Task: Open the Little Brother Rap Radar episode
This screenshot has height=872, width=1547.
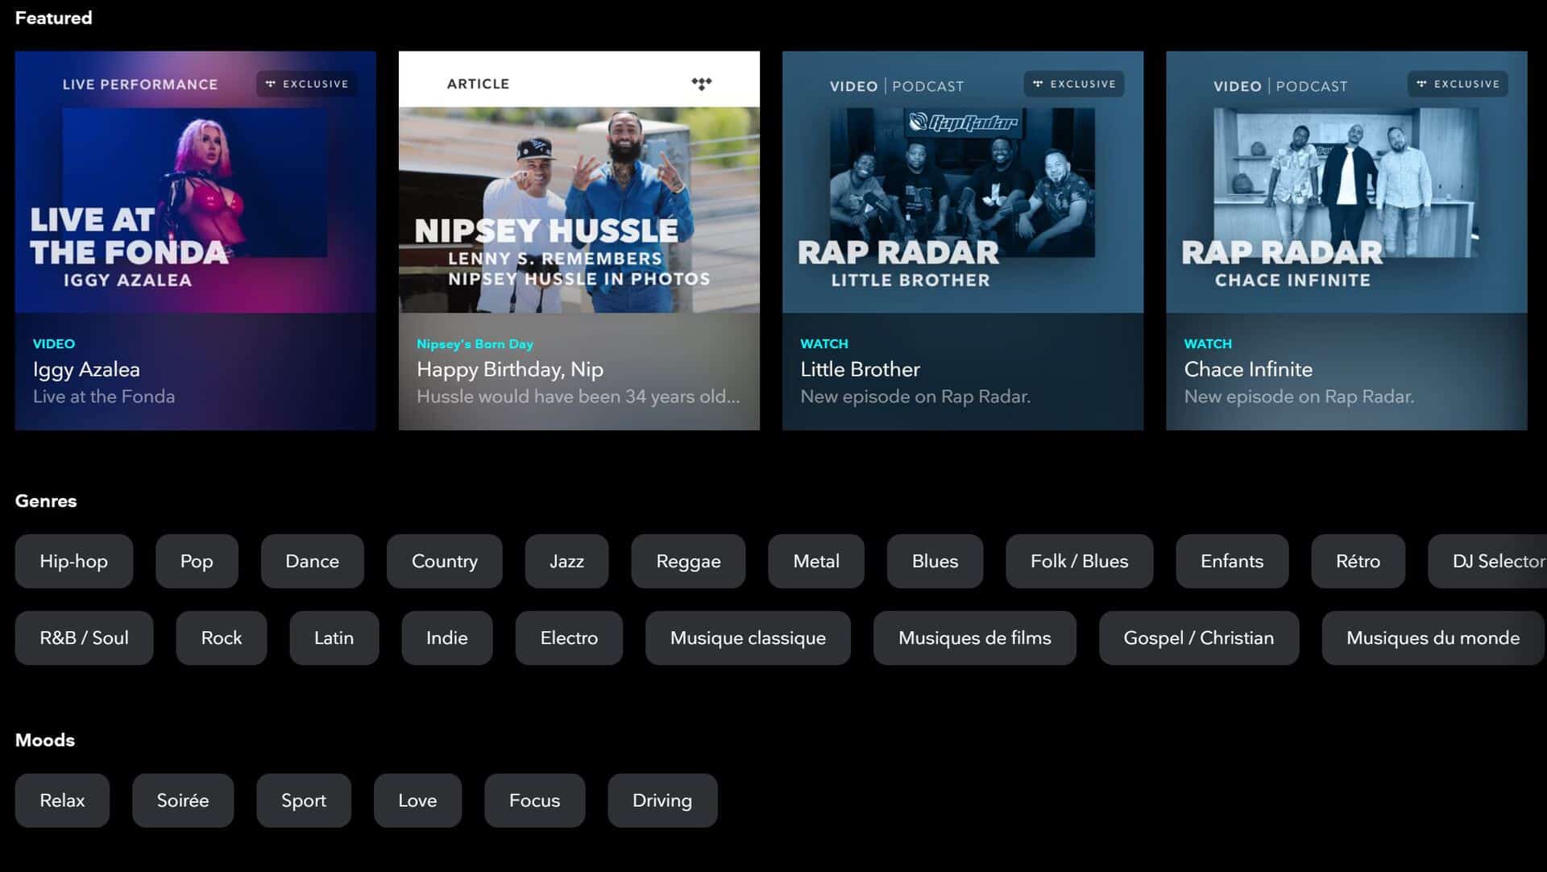Action: pyautogui.click(x=963, y=239)
